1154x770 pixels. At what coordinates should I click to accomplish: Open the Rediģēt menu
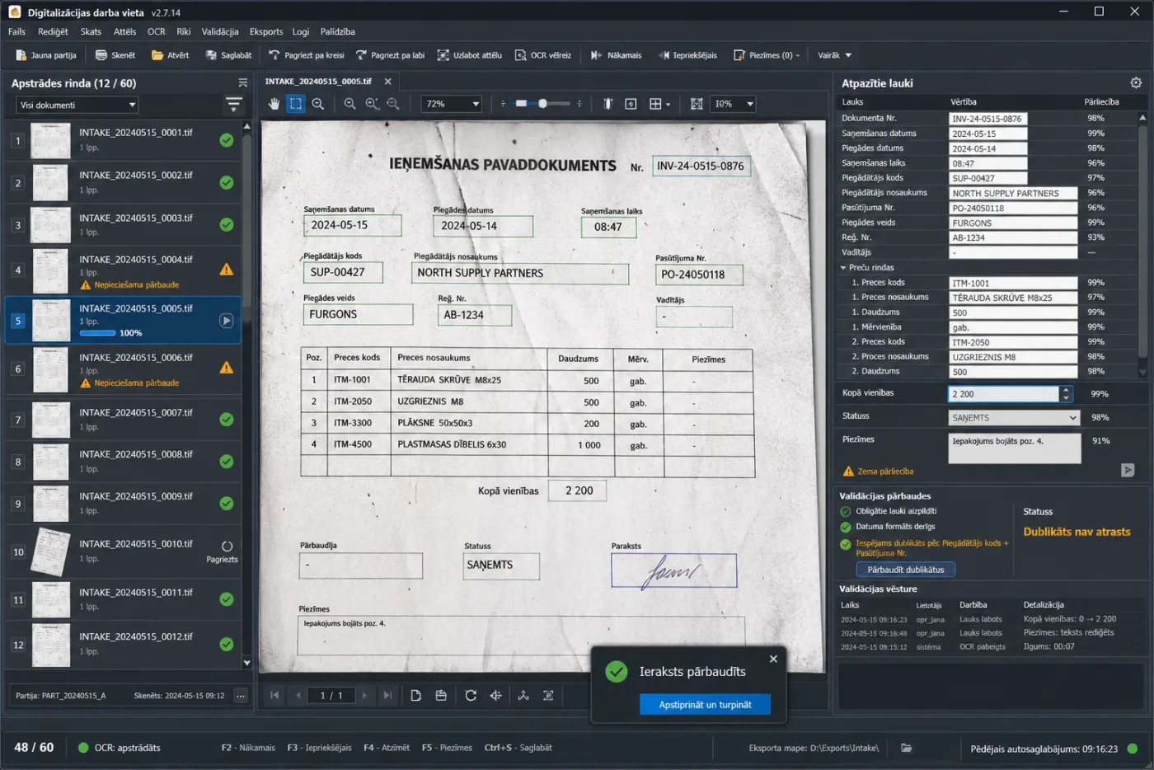tap(53, 31)
